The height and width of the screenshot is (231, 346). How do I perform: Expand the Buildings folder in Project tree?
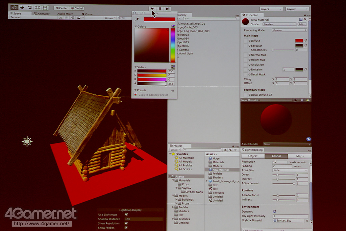pyautogui.click(x=176, y=200)
